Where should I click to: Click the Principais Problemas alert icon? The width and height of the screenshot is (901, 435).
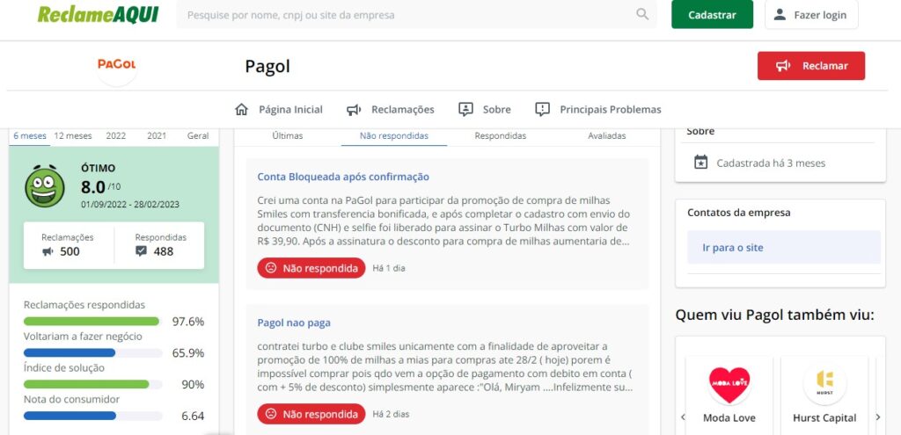pos(542,109)
